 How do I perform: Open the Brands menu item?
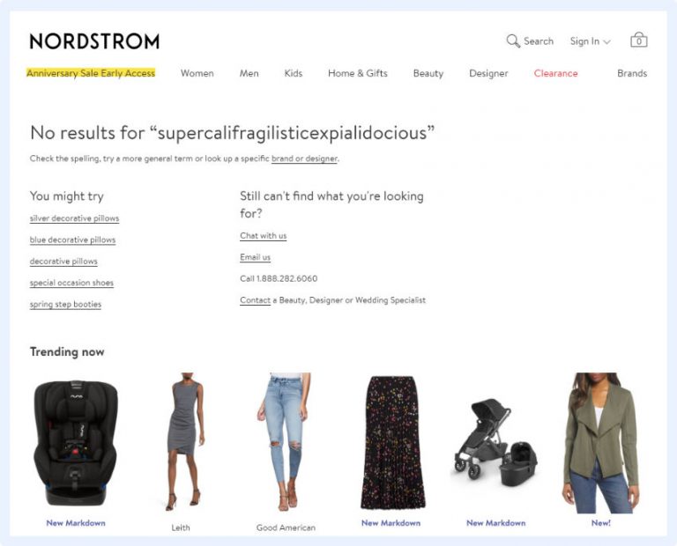[632, 73]
